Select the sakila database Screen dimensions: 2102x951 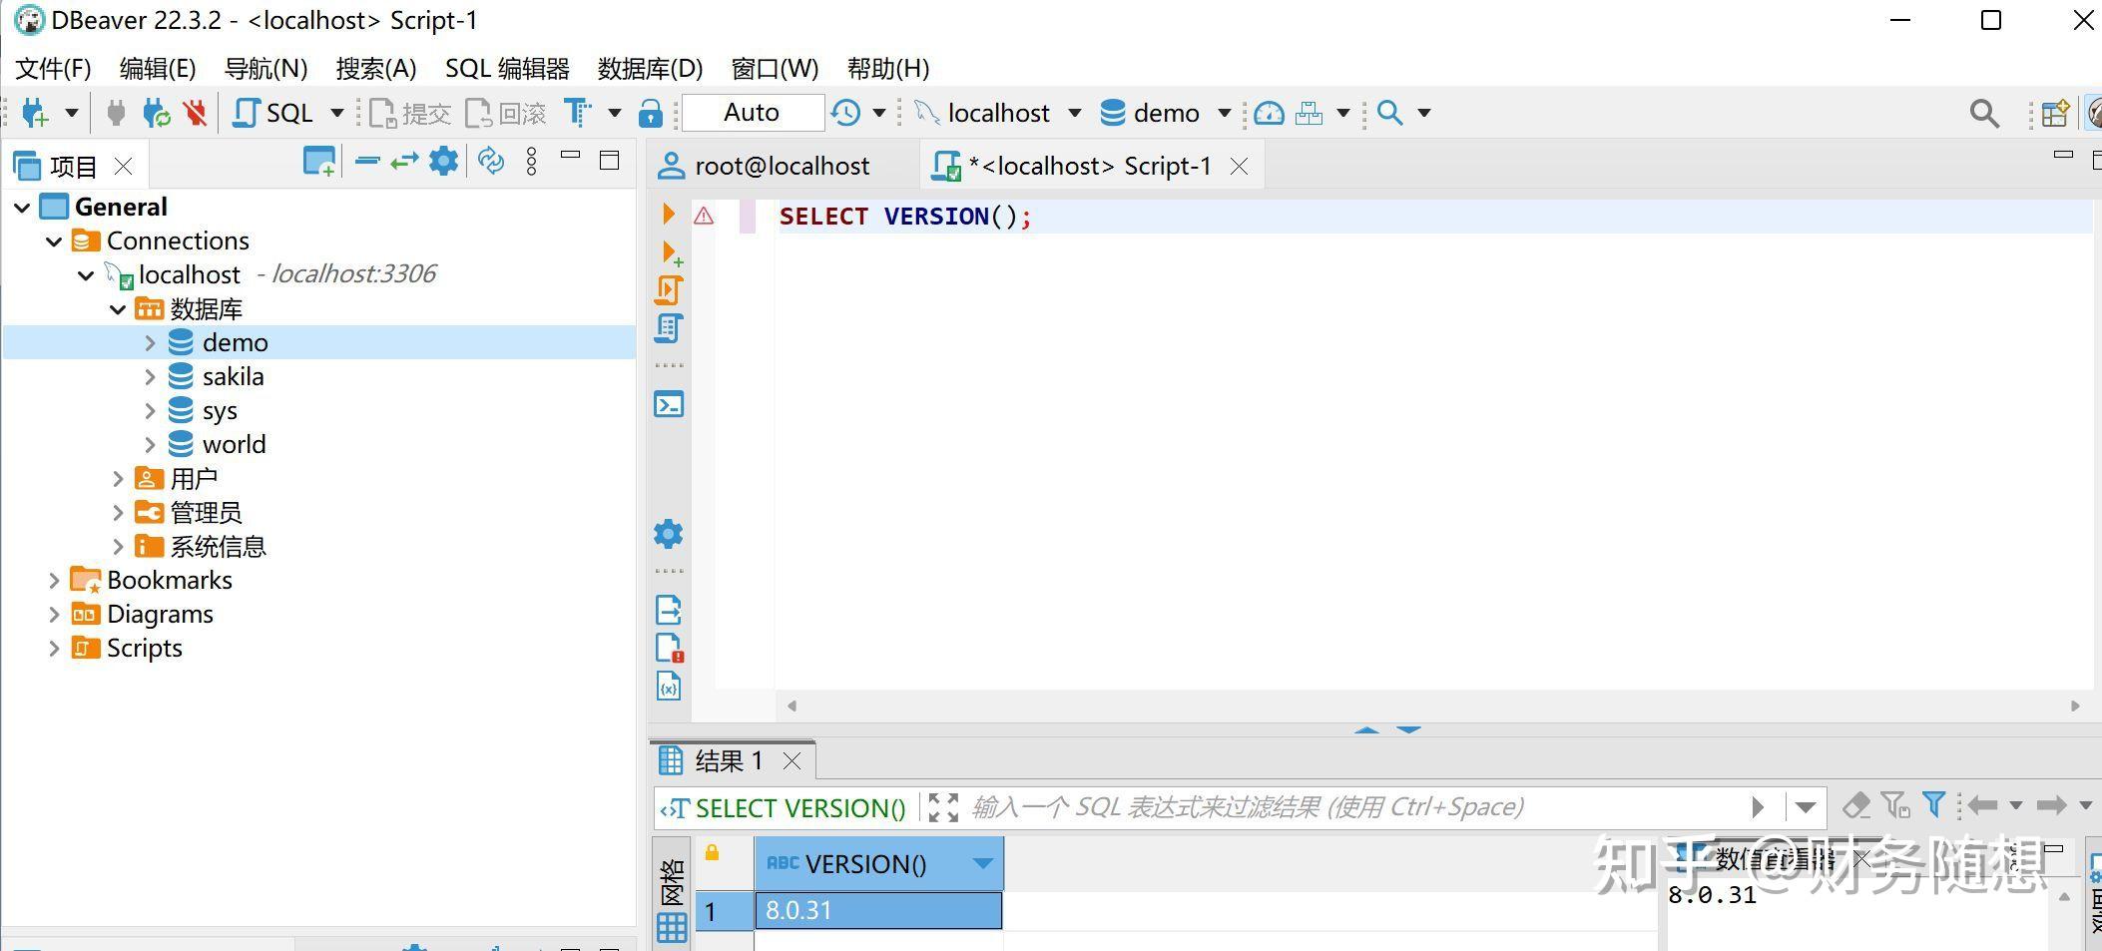pyautogui.click(x=233, y=377)
